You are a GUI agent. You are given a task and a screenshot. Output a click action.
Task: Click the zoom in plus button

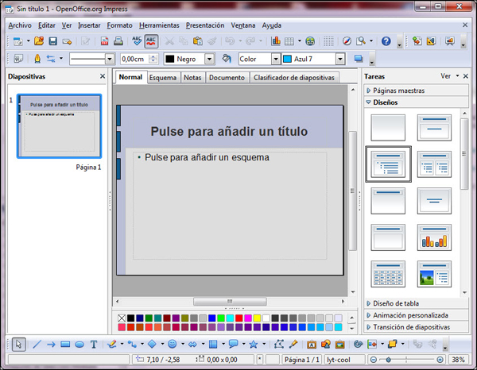[440, 360]
